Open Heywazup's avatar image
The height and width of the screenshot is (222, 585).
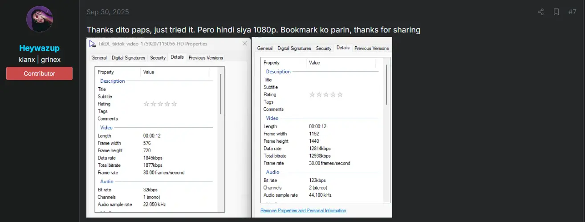(x=40, y=20)
